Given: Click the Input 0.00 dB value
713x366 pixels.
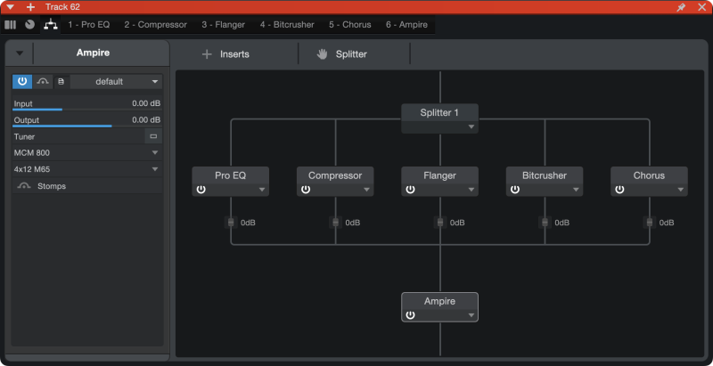Looking at the screenshot, I should (x=146, y=103).
